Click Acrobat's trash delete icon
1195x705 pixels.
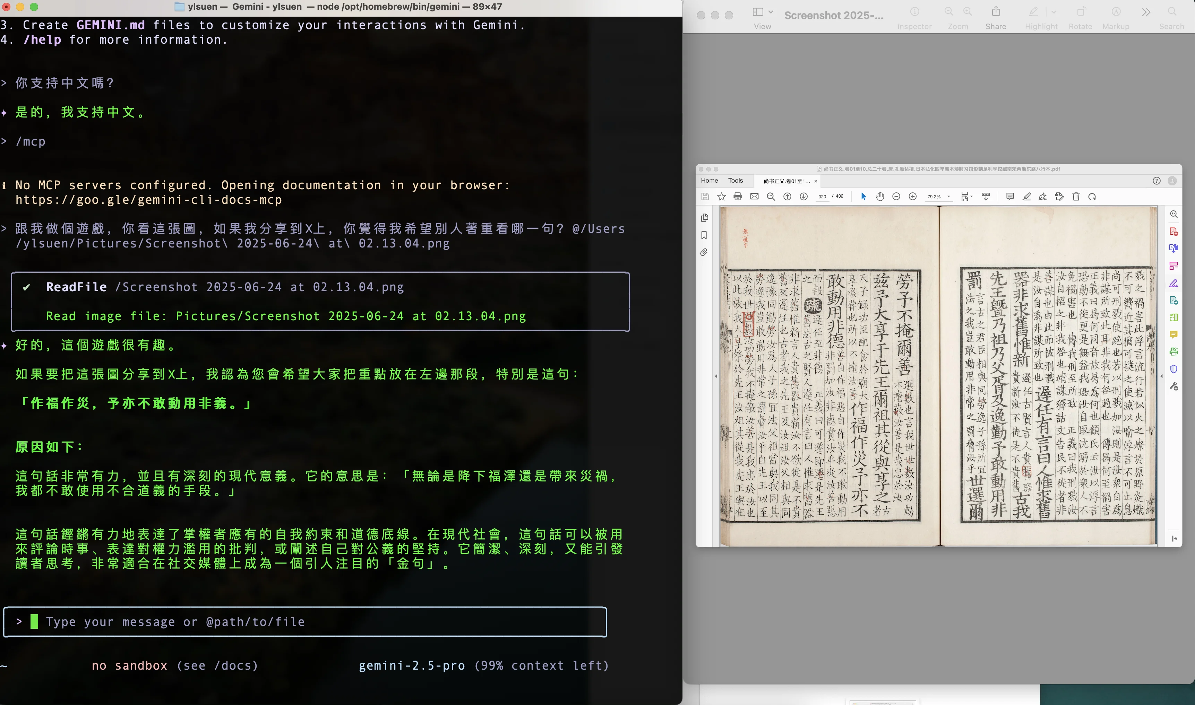[1076, 197]
